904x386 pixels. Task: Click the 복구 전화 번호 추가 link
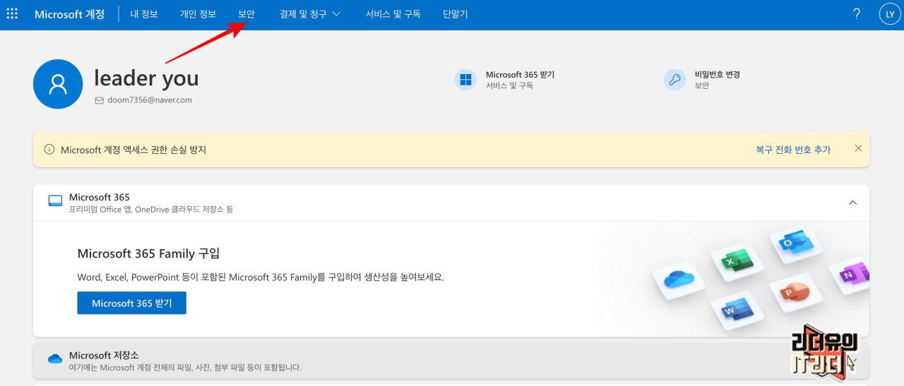click(793, 150)
